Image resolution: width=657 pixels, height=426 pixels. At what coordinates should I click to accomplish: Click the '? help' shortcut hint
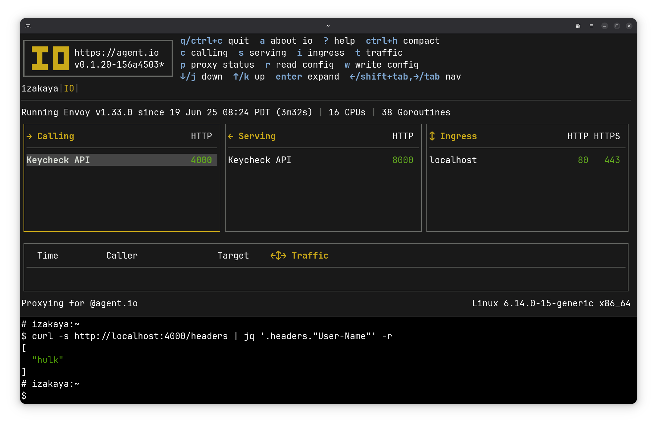pos(339,41)
